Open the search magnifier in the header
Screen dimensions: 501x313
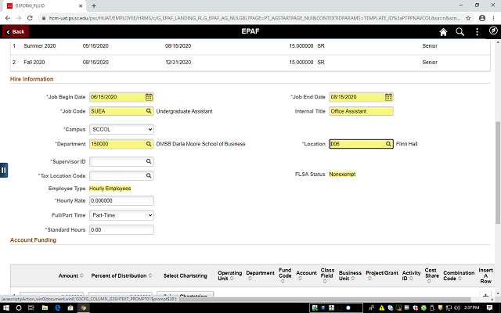460,32
